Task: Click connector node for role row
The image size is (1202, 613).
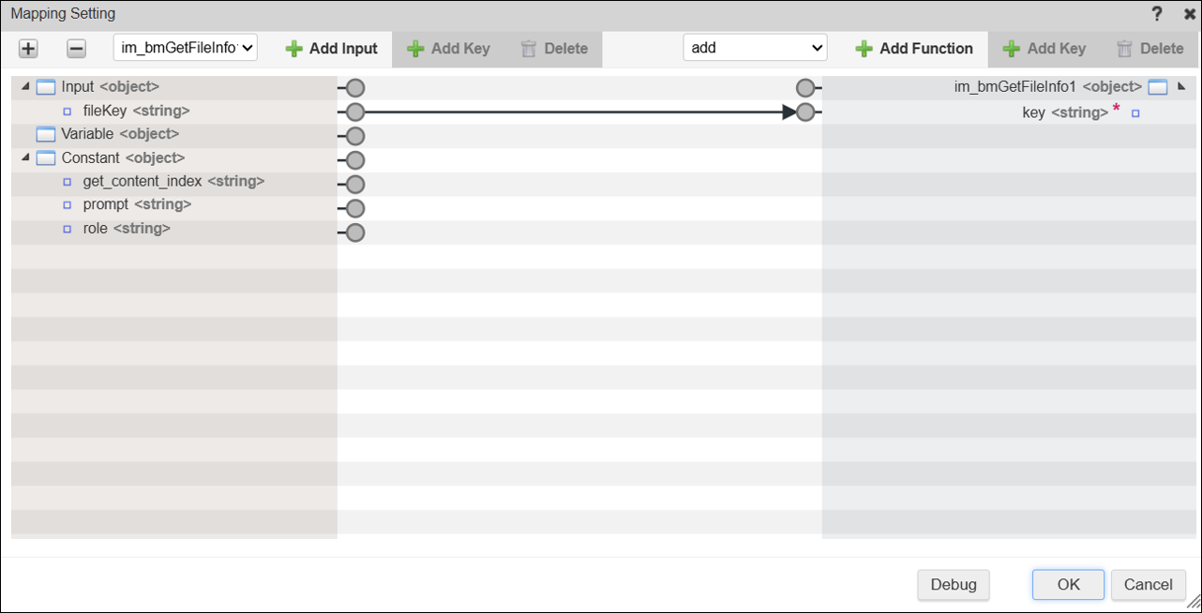Action: [x=354, y=232]
